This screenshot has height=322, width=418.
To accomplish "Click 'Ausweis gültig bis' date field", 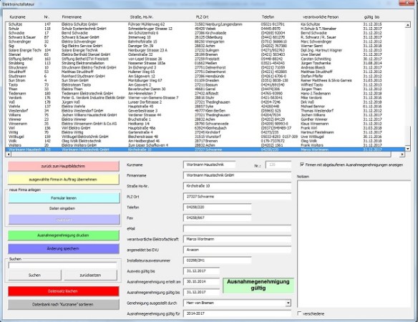I will click(202, 271).
